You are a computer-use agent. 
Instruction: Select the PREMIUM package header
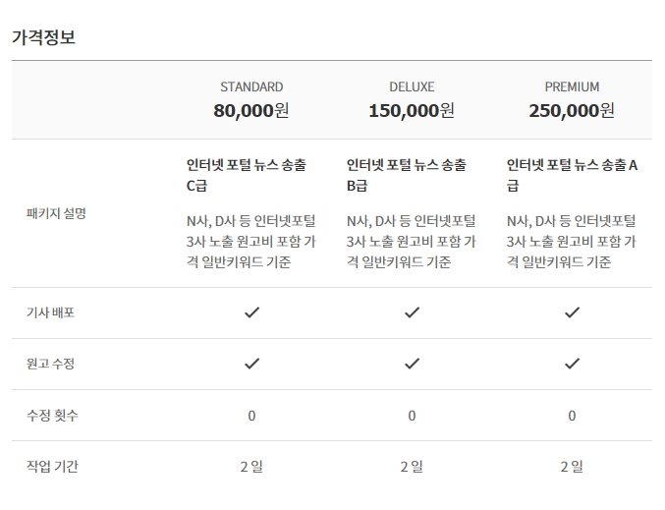click(x=572, y=87)
